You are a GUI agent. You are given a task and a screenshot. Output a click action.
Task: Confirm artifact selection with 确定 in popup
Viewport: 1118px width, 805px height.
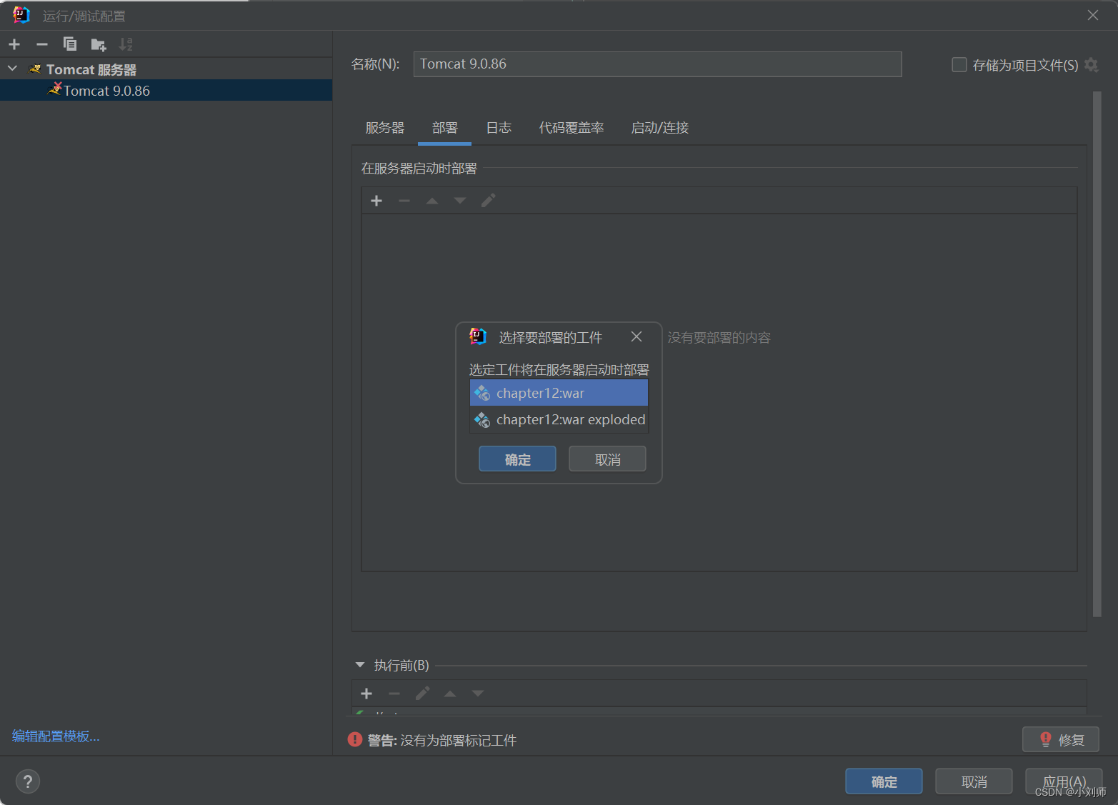pos(517,459)
